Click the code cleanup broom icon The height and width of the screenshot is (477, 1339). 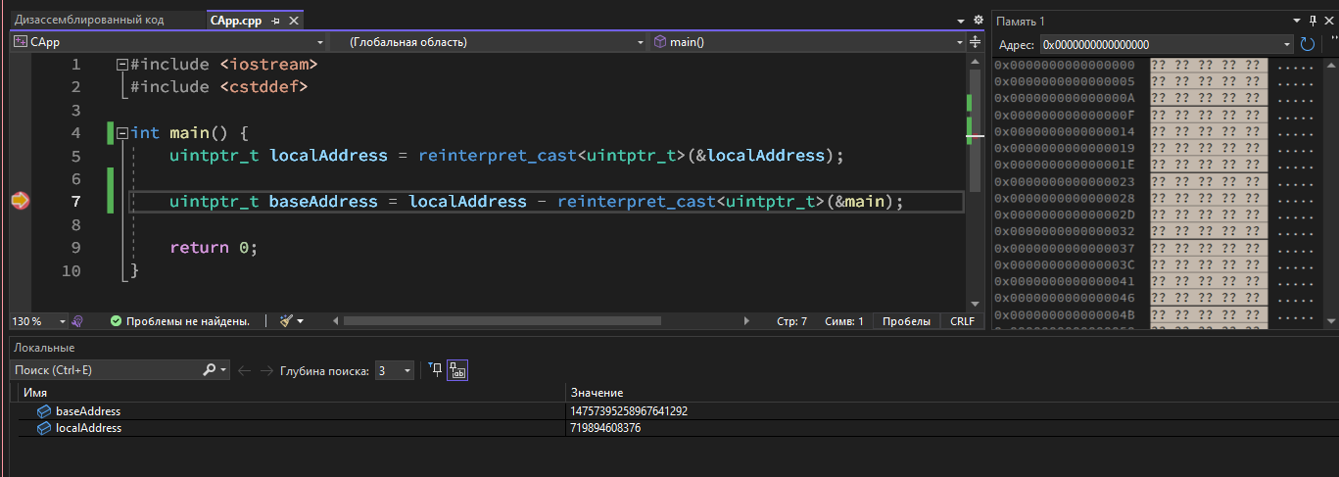[x=286, y=321]
